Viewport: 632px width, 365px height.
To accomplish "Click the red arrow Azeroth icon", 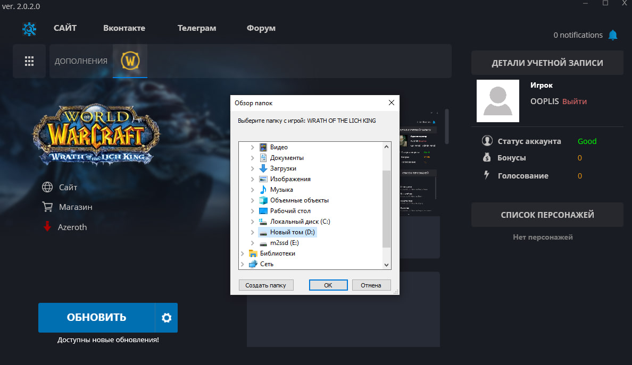I will [47, 227].
